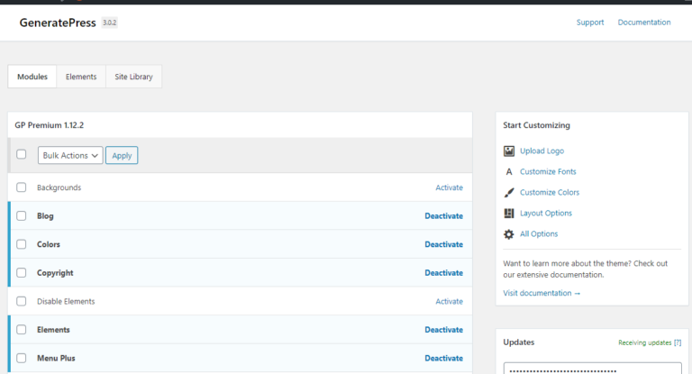Open the Site Library tab

(133, 77)
